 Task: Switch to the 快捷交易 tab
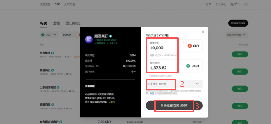pyautogui.click(x=45, y=4)
